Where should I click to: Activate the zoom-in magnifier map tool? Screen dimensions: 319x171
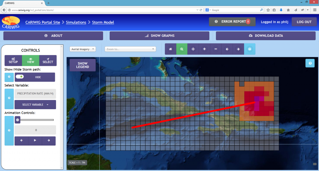[x=182, y=49]
